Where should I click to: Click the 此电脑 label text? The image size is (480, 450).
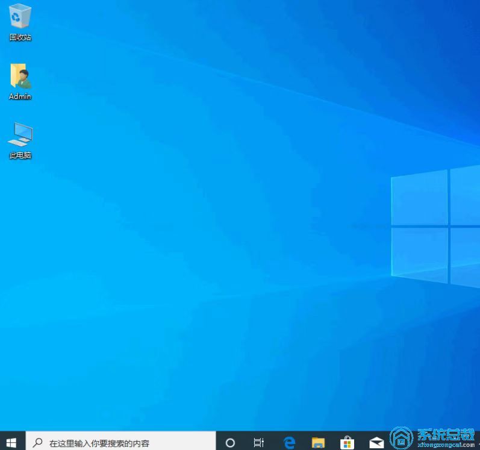point(20,155)
